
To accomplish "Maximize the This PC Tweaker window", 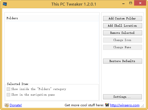I will click(x=131, y=3).
